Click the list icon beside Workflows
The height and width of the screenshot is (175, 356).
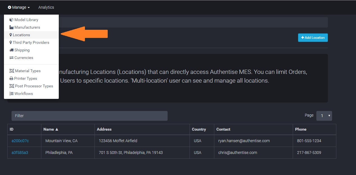(12, 94)
